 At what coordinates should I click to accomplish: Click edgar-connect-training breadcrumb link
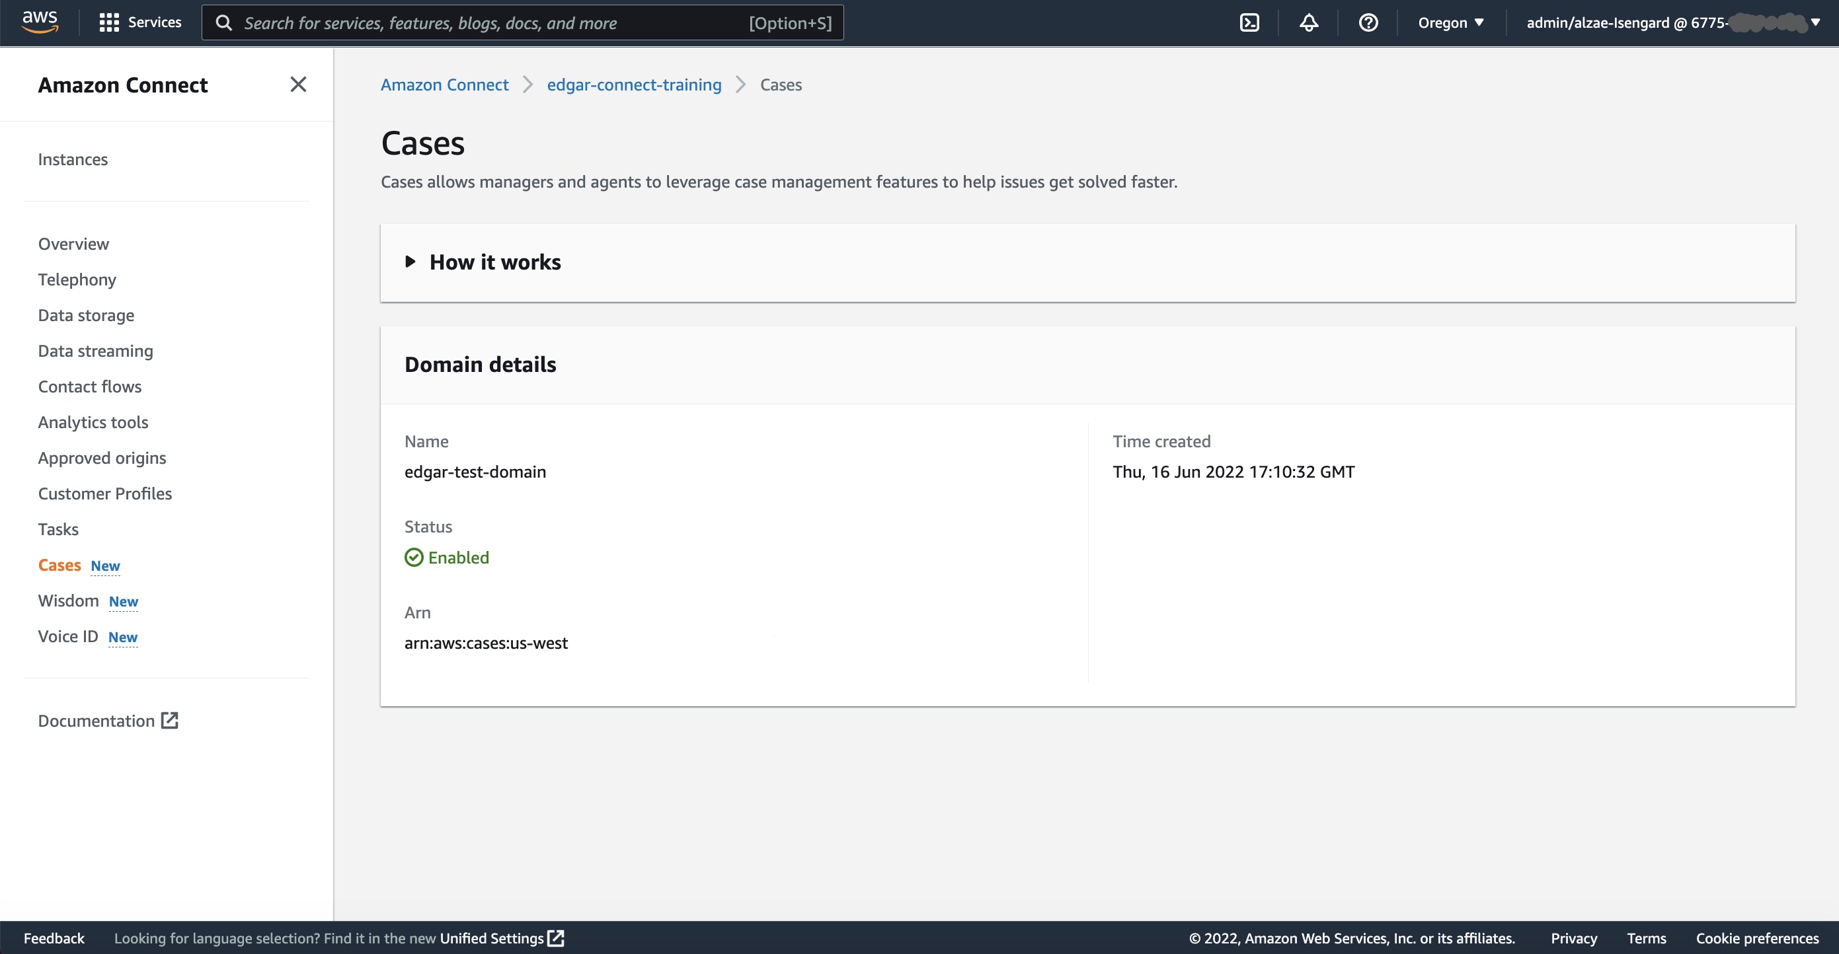635,84
